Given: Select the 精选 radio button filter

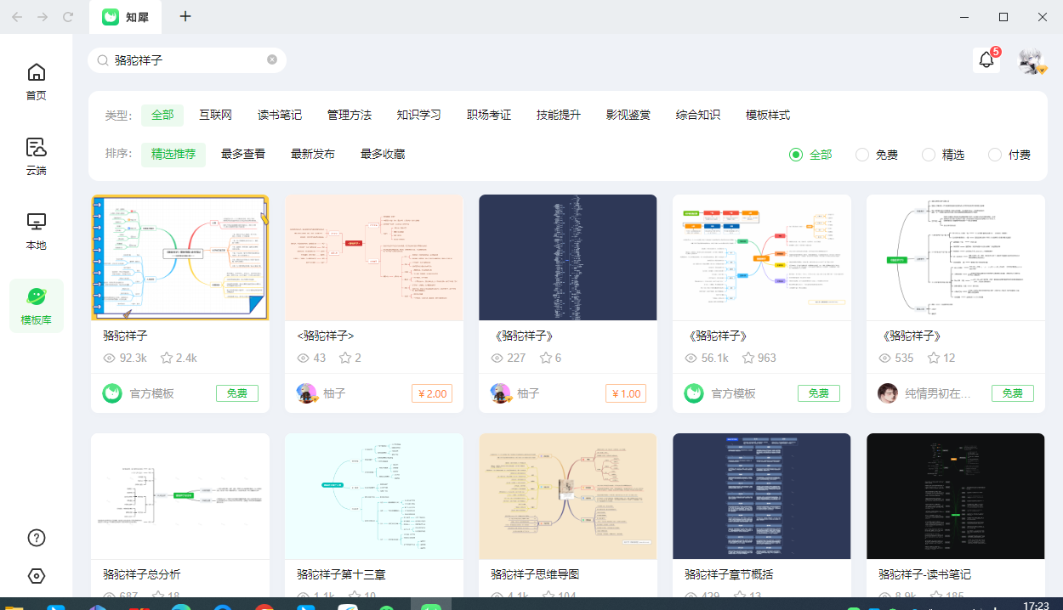Looking at the screenshot, I should (929, 155).
